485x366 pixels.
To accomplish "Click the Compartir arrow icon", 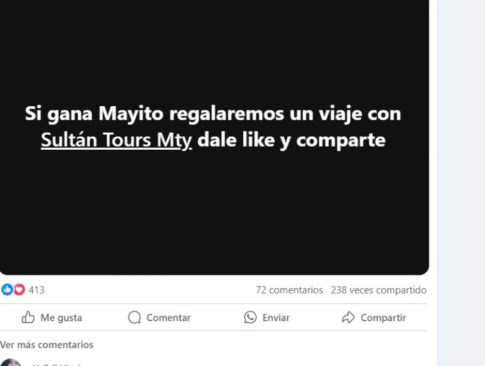I will (349, 317).
